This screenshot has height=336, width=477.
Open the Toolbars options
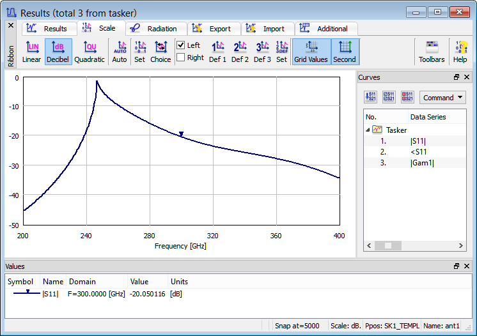click(432, 51)
